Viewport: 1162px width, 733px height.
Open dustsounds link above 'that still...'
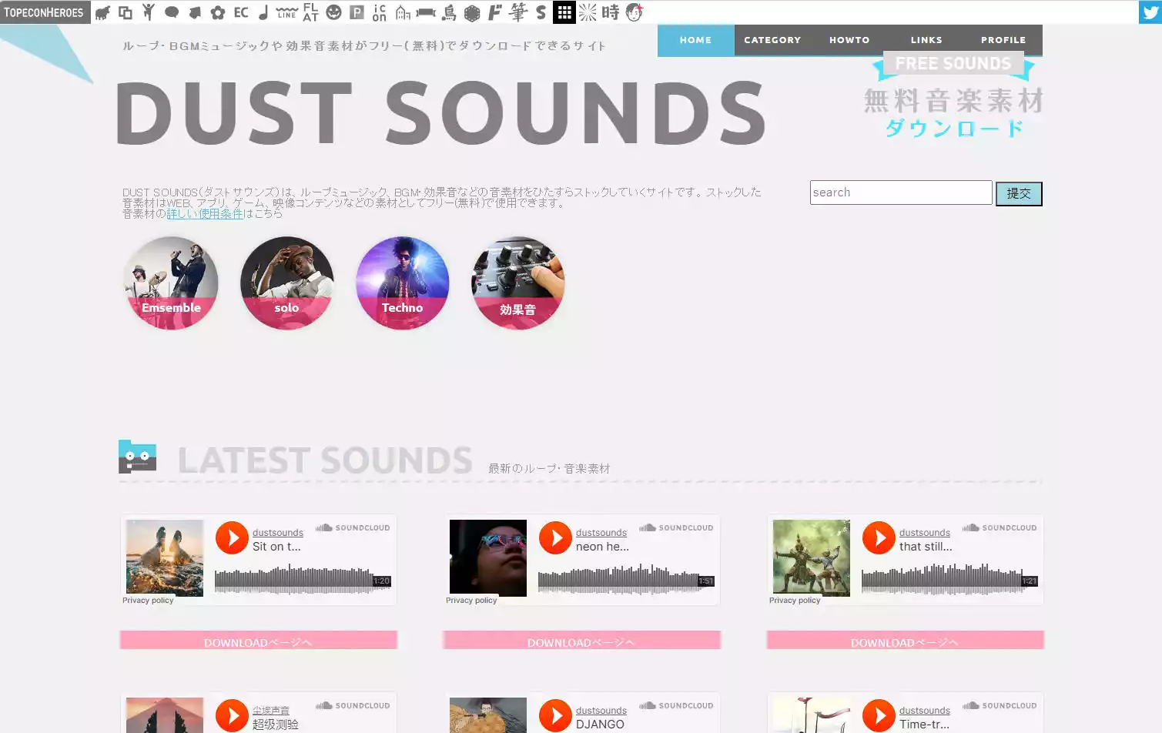click(925, 533)
